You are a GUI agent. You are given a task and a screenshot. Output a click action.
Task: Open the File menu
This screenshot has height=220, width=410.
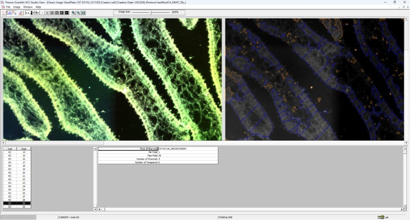[8, 7]
